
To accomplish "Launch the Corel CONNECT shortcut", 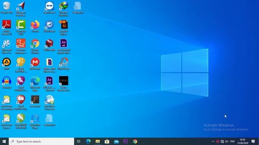I will 21,84.
